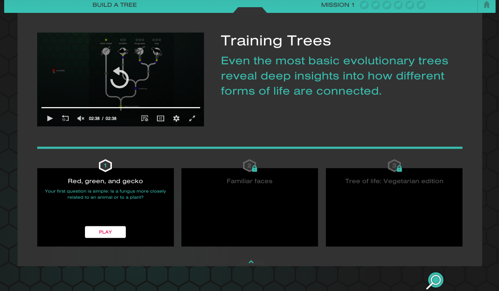Click the first leaf progress icon beside MISSION 1
499x291 pixels.
pos(363,5)
